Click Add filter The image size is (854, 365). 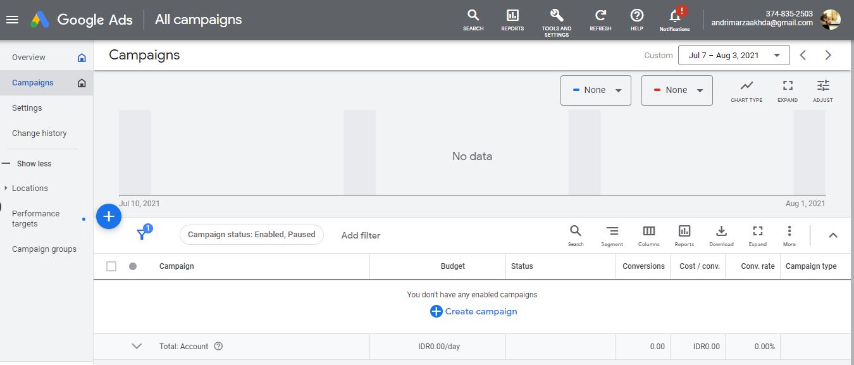point(361,235)
